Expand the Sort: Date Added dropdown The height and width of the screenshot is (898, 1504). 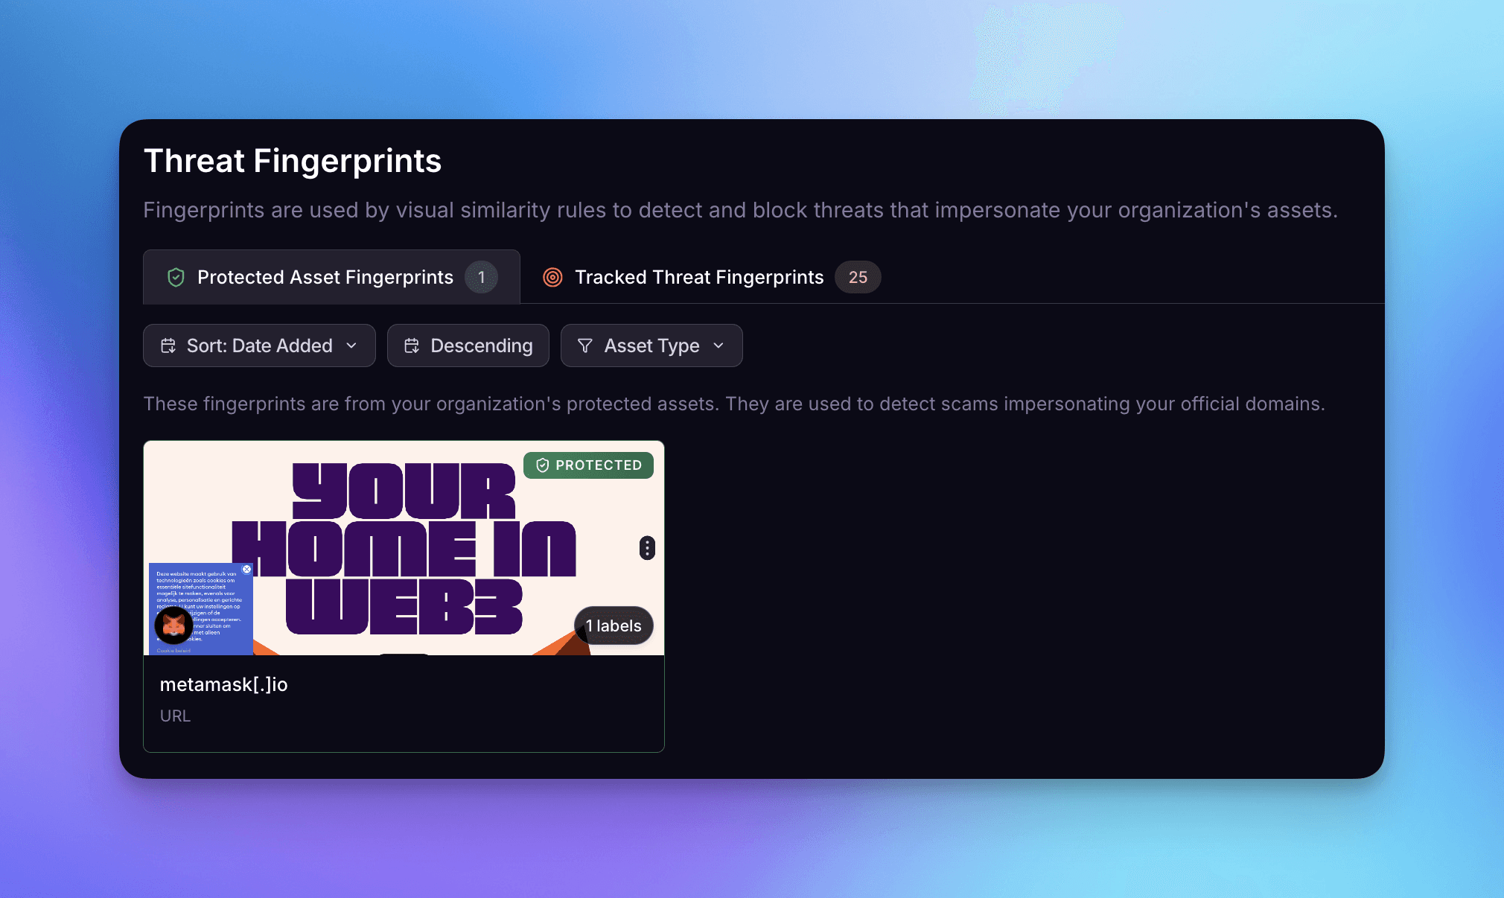[x=259, y=345]
